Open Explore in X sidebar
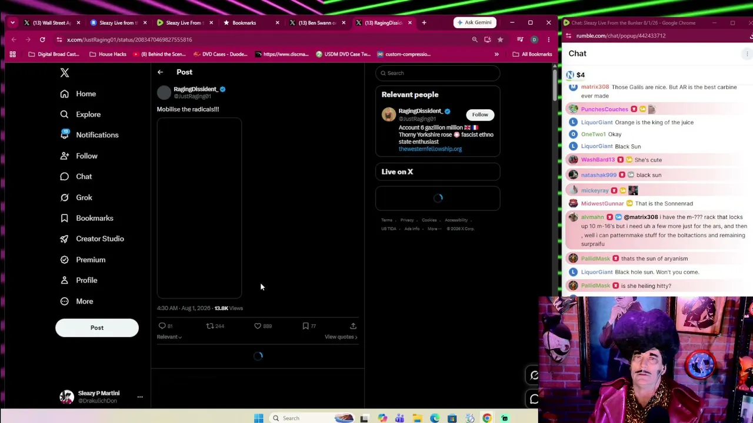Screen dimensions: 753x423 81,115
